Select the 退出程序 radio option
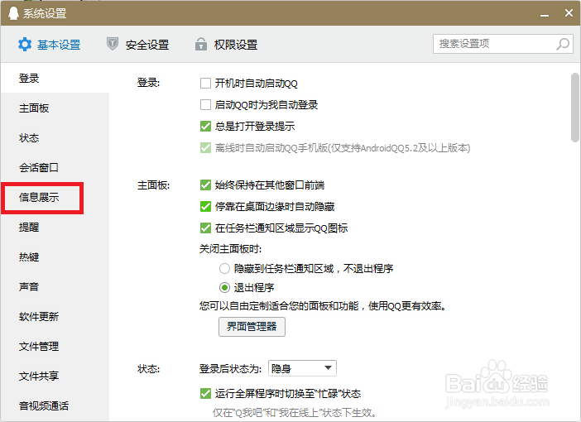The height and width of the screenshot is (422, 581). [x=224, y=287]
